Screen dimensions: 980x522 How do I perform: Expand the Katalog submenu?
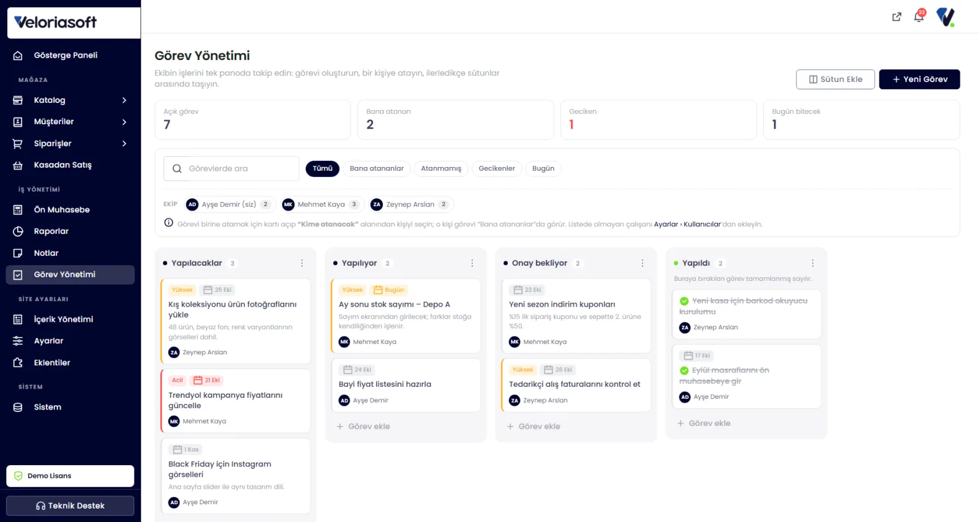click(124, 100)
